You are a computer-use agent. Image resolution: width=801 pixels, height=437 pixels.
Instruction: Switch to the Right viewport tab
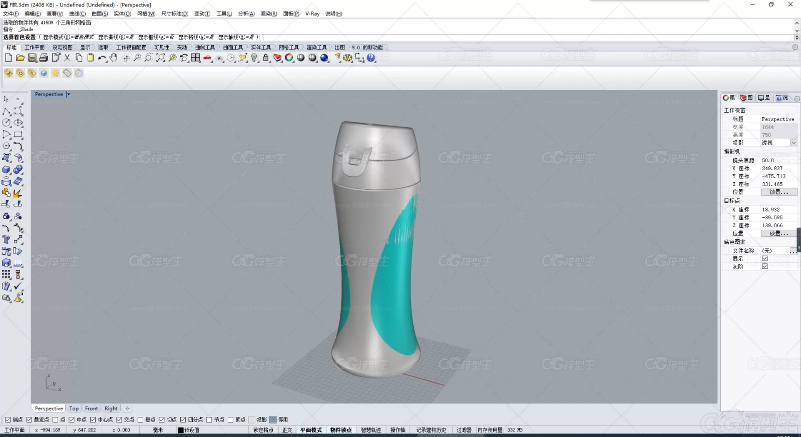111,408
